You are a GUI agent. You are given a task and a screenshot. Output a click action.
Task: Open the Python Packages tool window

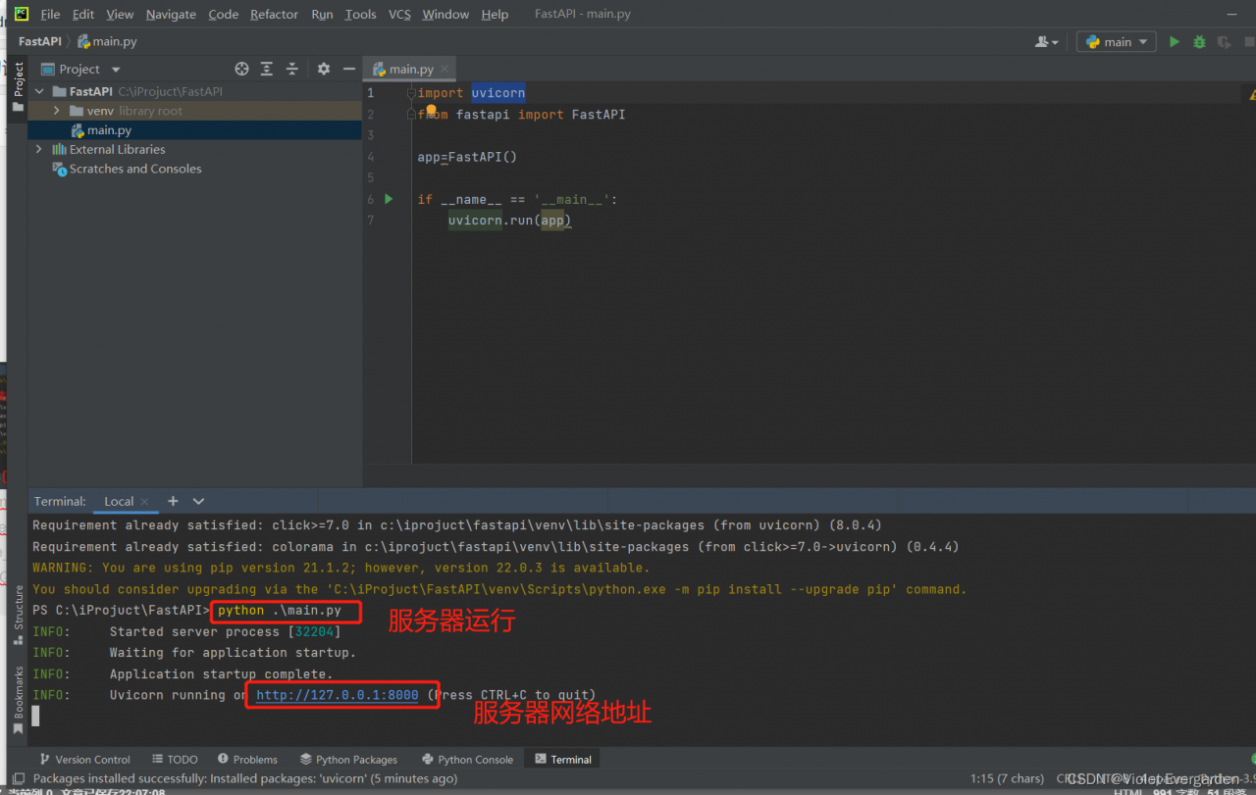coord(348,759)
